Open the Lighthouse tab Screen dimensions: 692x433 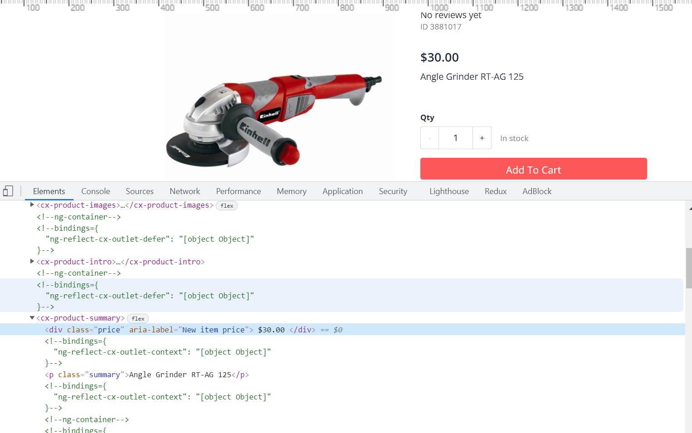[449, 191]
